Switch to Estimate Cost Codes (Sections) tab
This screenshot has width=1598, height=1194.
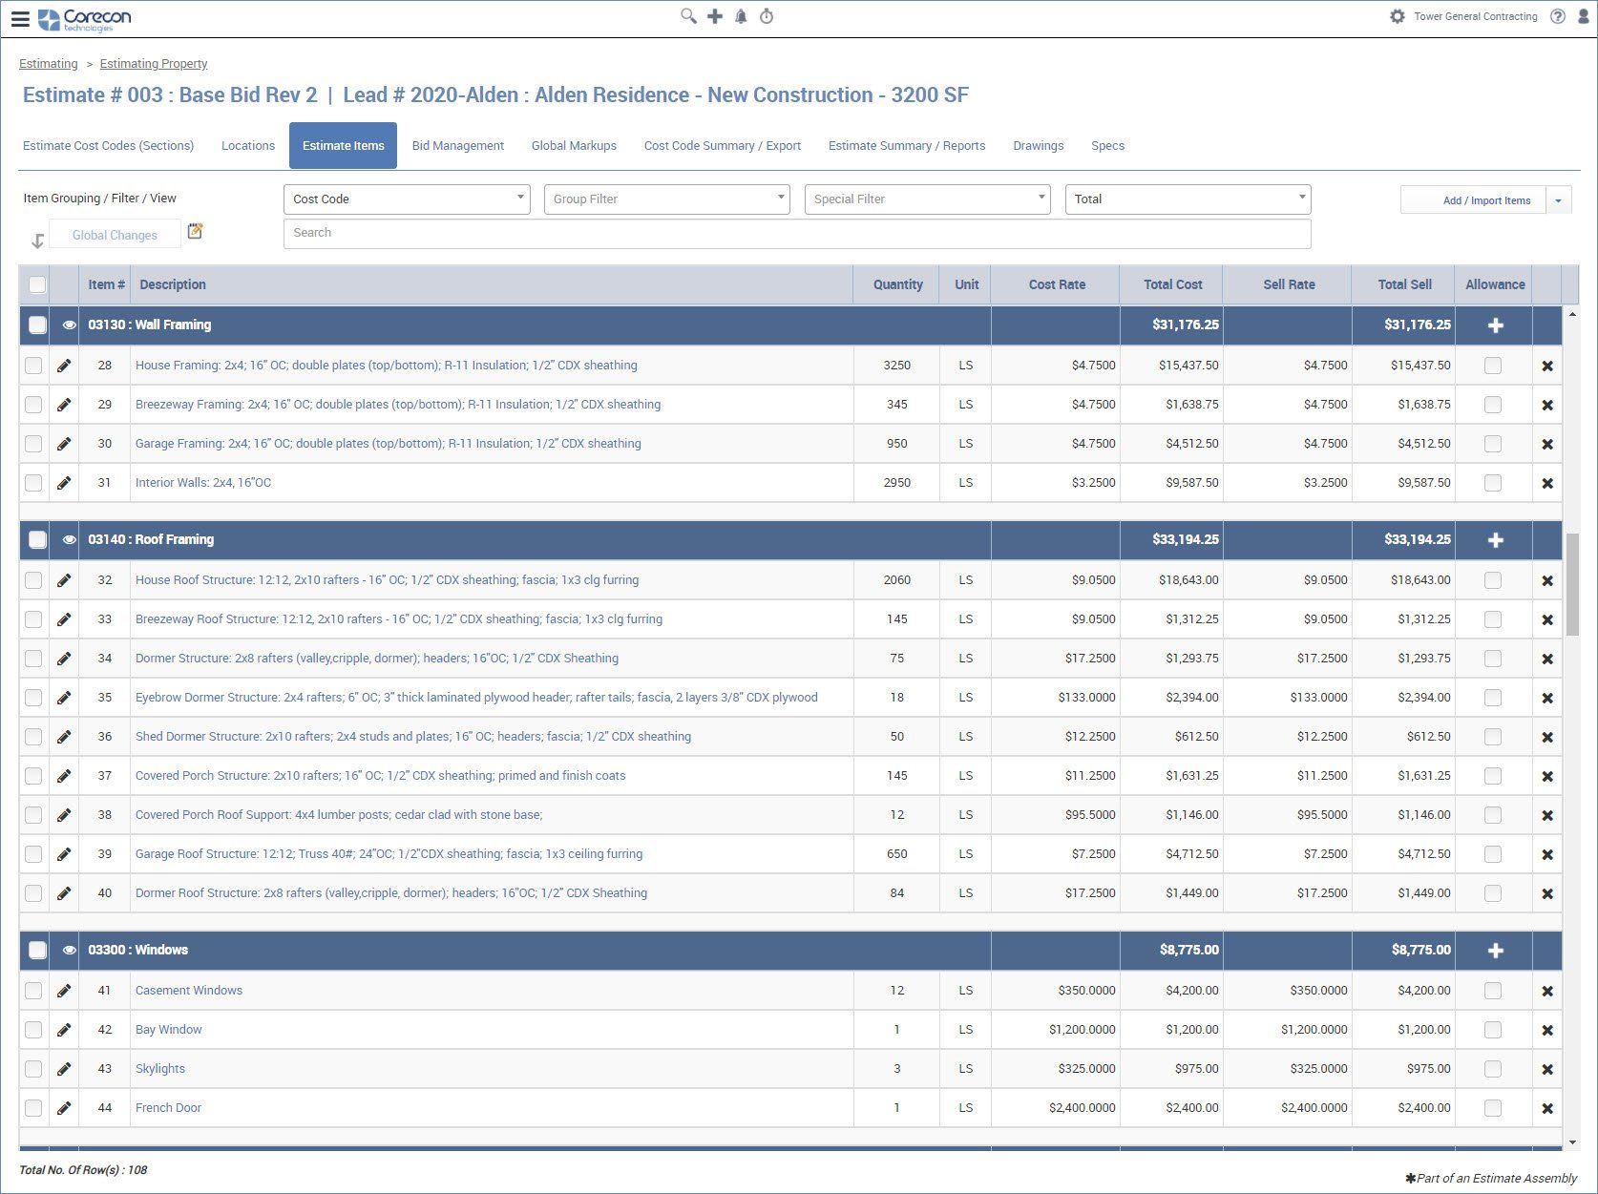pos(108,146)
